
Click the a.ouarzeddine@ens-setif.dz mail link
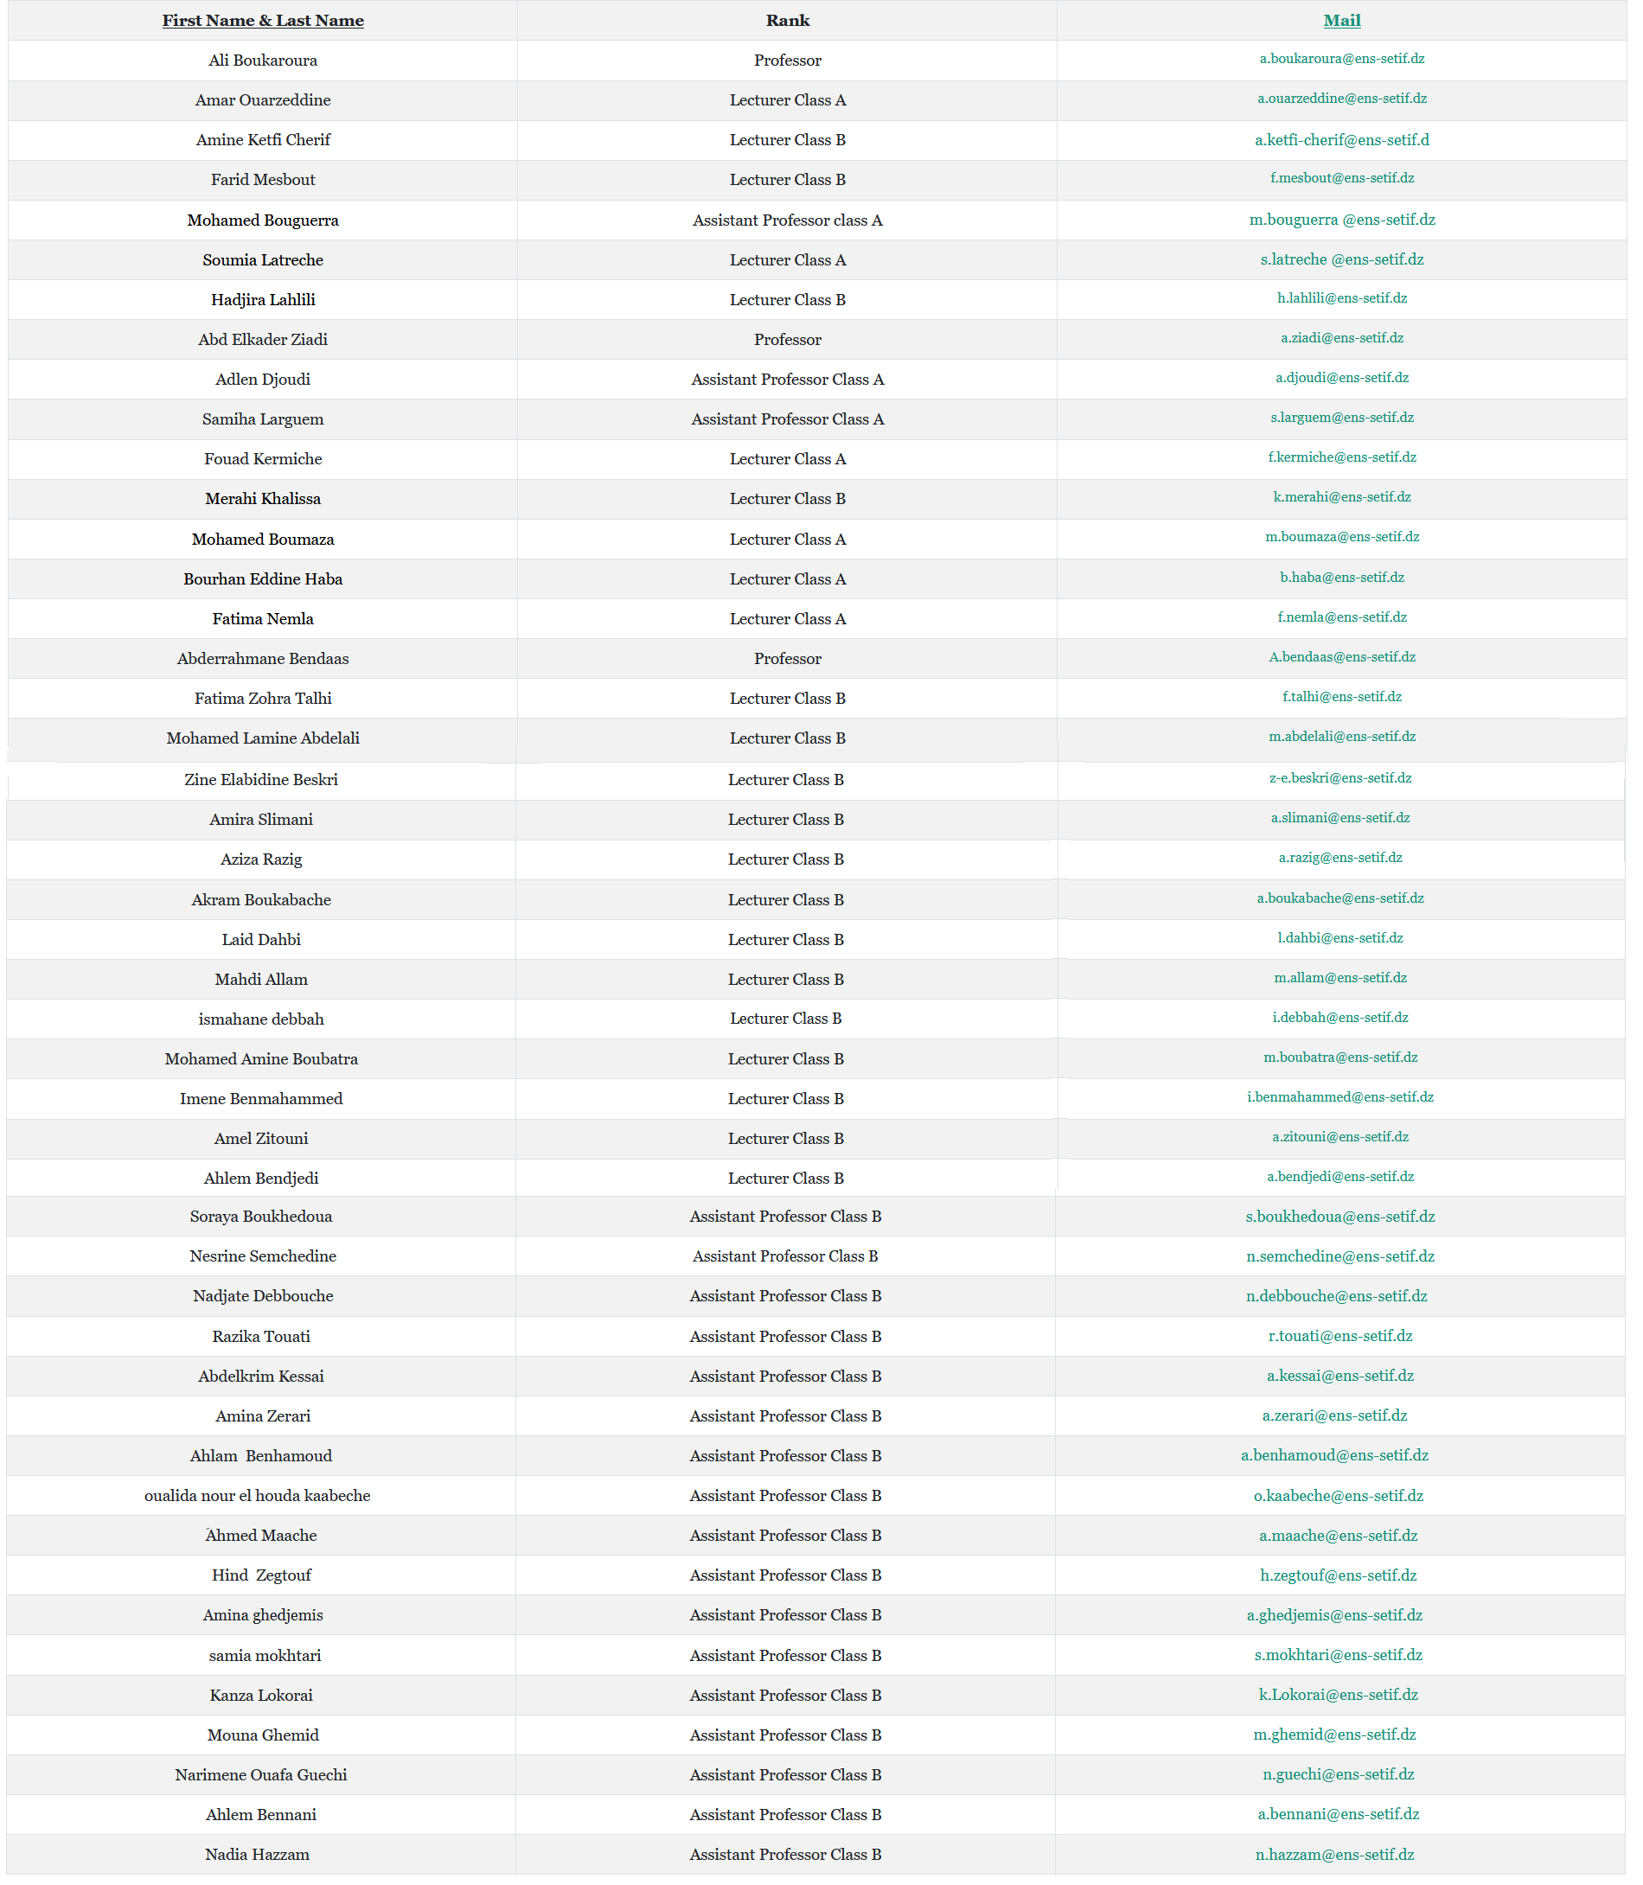point(1341,98)
